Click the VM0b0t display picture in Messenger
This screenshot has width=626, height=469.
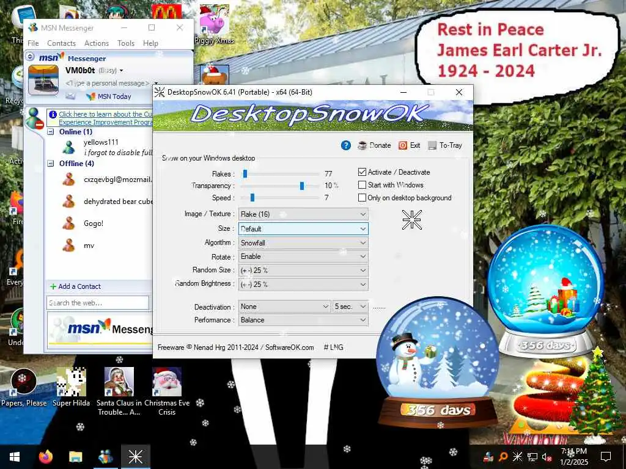coord(43,81)
